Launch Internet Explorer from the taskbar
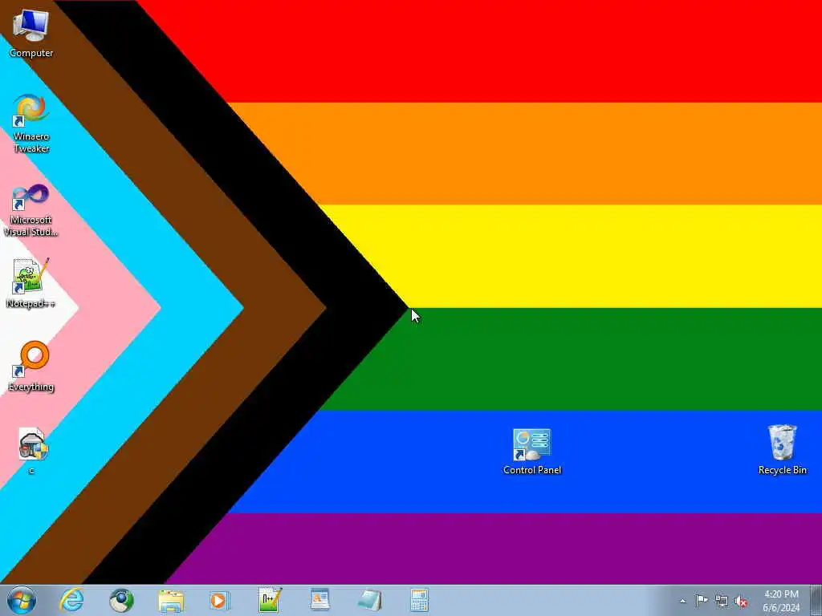This screenshot has height=616, width=822. point(71,600)
